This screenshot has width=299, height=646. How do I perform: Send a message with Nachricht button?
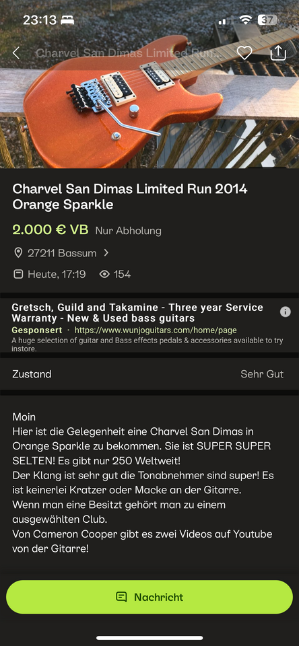[149, 597]
